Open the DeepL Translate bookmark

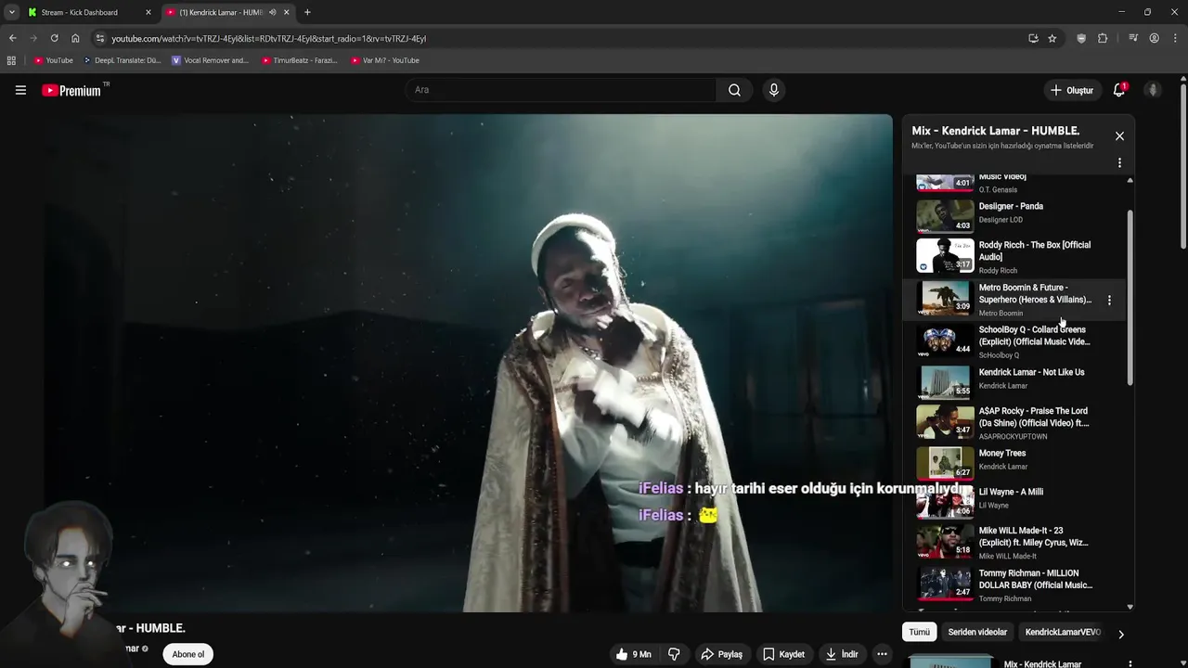[122, 60]
